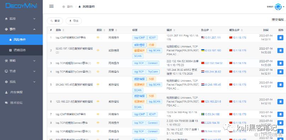Click the flask icon in the sidebar
This screenshot has width=286, height=140.
6,92
